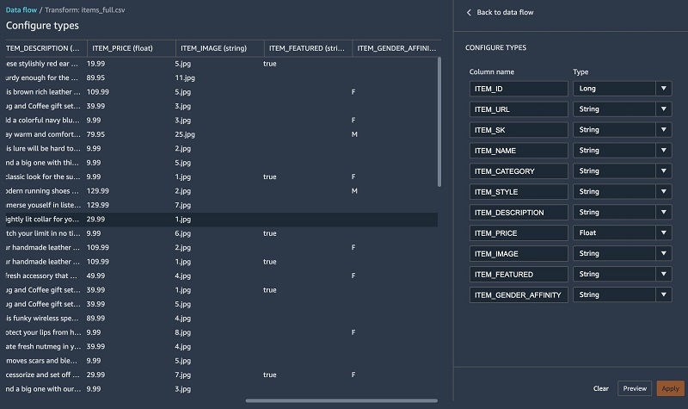Click the price cell 49.99
Image resolution: width=688 pixels, height=409 pixels.
coord(95,276)
